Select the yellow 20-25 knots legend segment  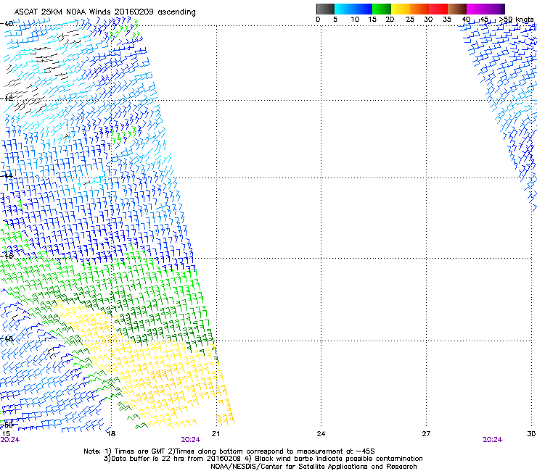click(x=401, y=9)
